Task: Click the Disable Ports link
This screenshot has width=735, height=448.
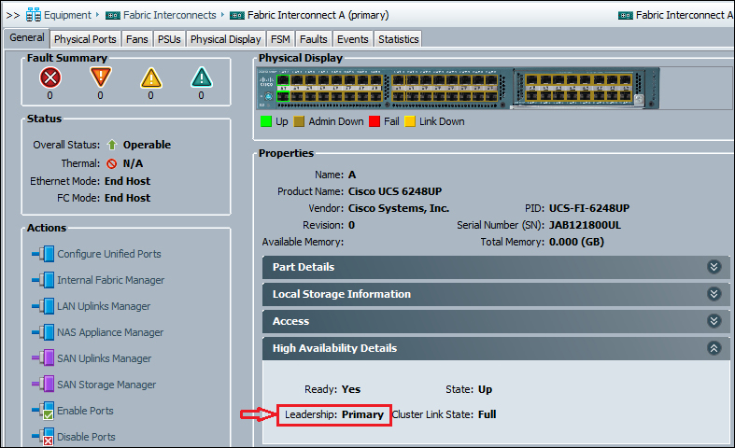Action: pos(86,437)
